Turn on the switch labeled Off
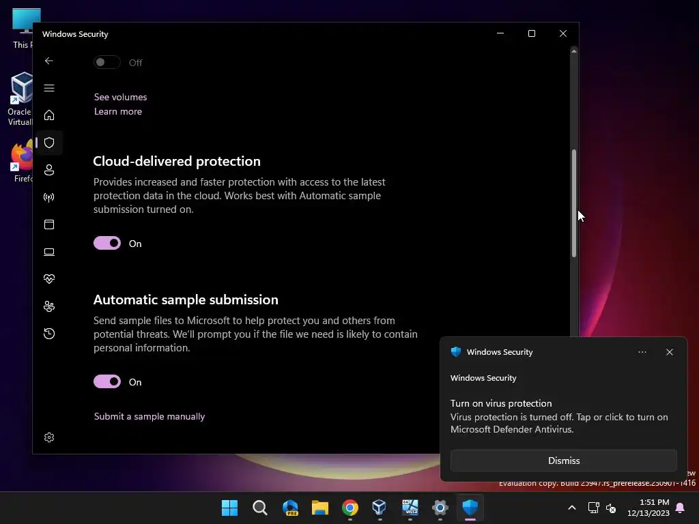 pyautogui.click(x=107, y=62)
